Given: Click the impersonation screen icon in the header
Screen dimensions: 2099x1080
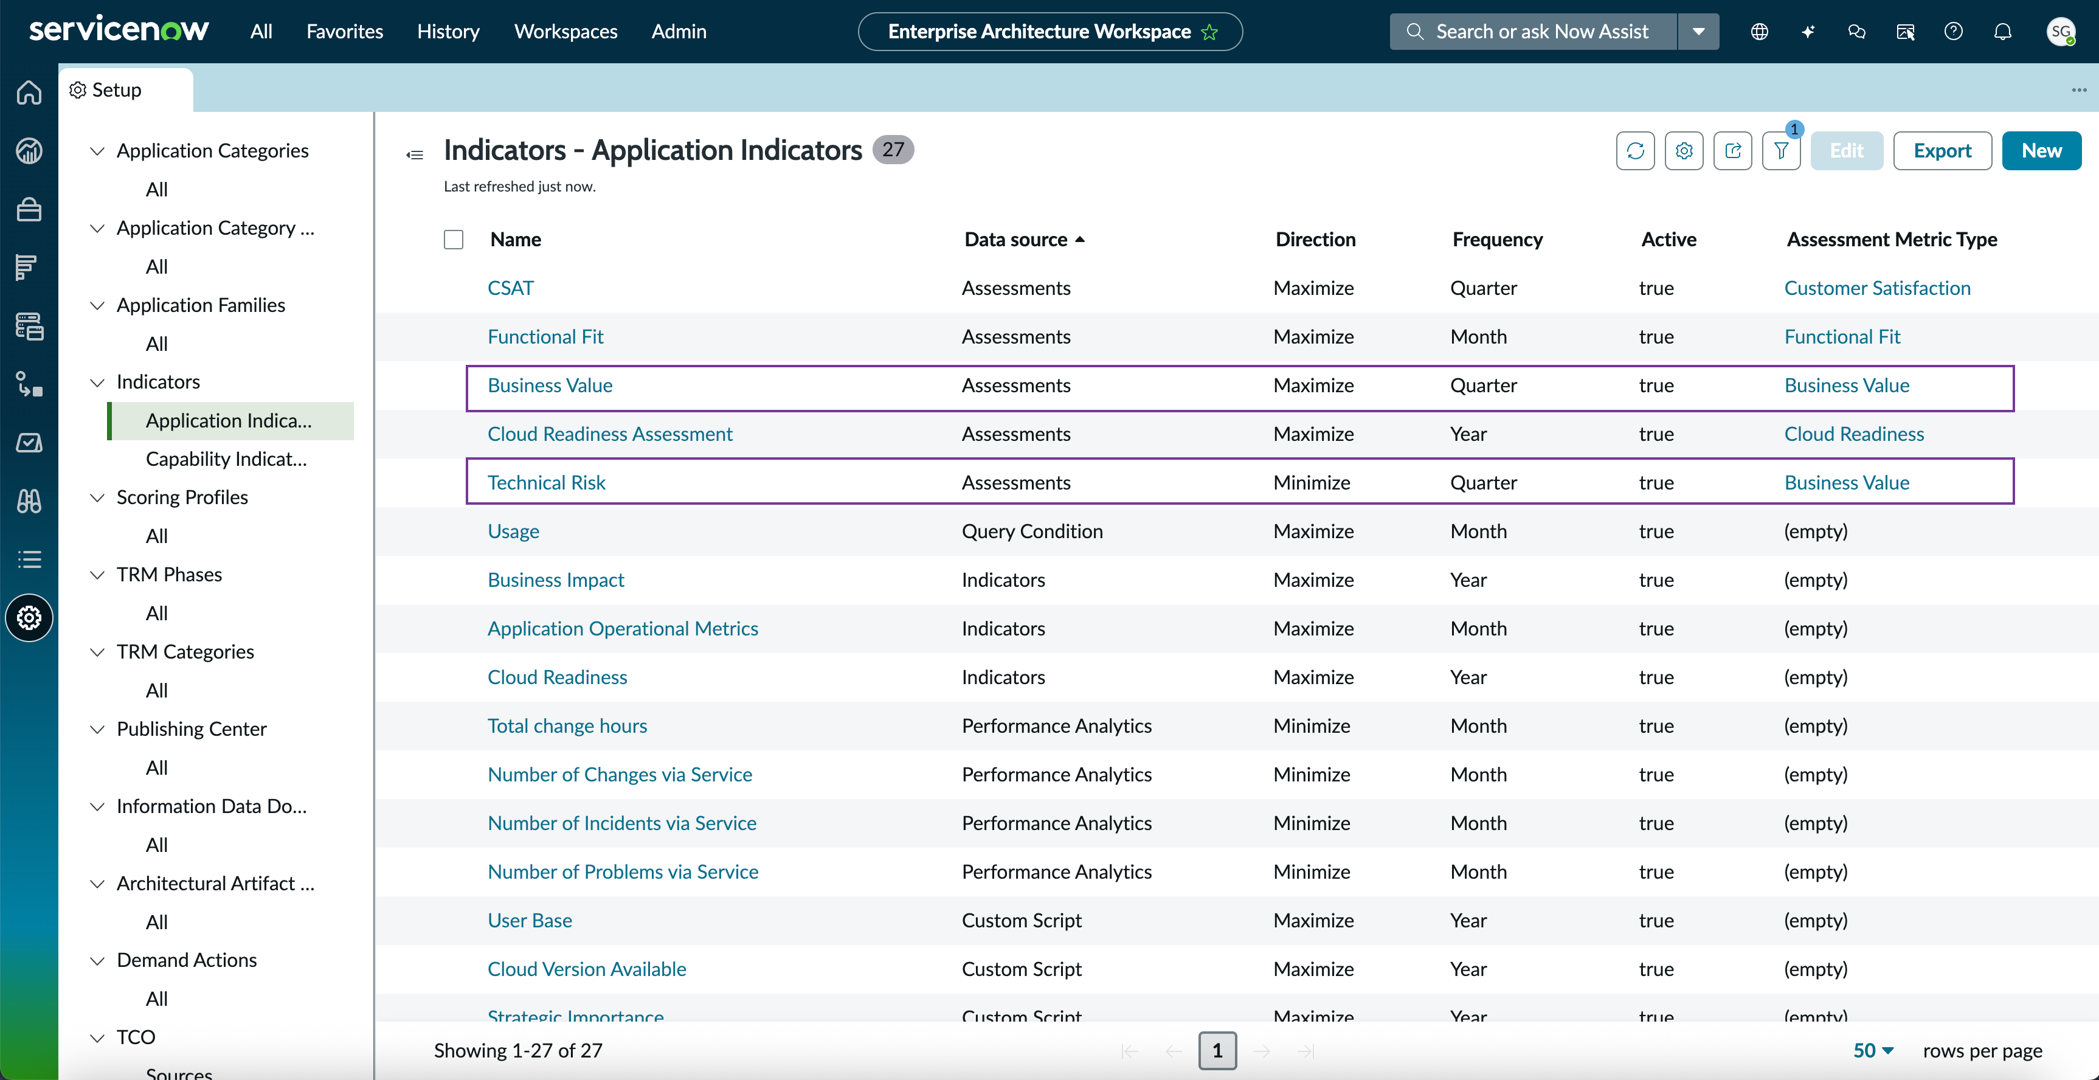Looking at the screenshot, I should (1905, 32).
